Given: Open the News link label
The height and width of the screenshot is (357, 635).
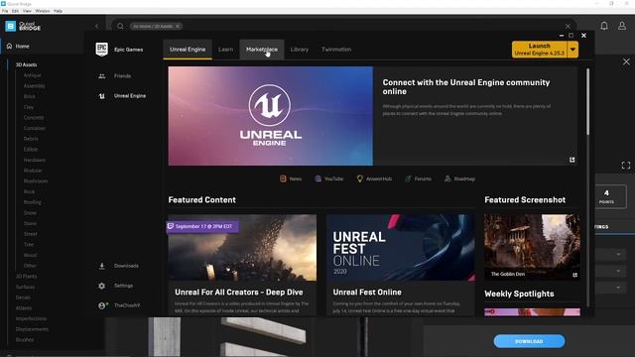Looking at the screenshot, I should pos(296,178).
